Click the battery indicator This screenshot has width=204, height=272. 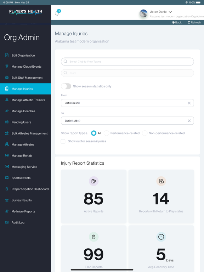pyautogui.click(x=198, y=2)
